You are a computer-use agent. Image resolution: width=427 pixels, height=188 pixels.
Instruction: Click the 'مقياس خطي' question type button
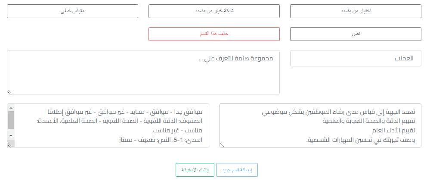[x=72, y=11]
